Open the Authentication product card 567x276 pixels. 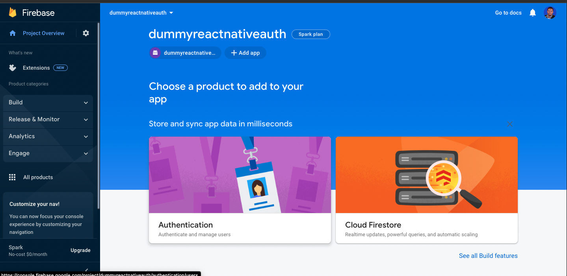pos(240,190)
